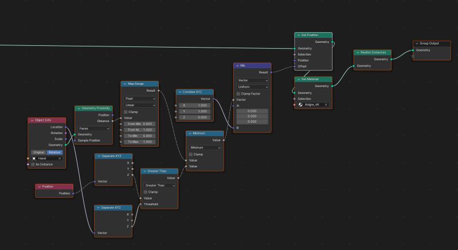The height and width of the screenshot is (250, 458).
Task: Click the object icon beside Hand field
Action: coord(34,158)
